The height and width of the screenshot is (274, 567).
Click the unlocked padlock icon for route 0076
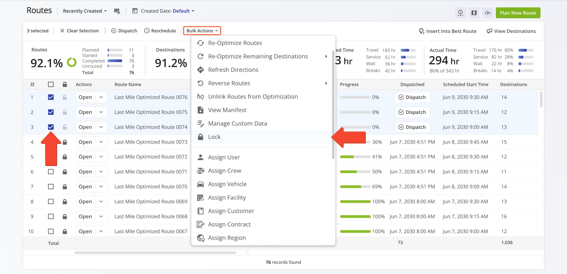65,97
